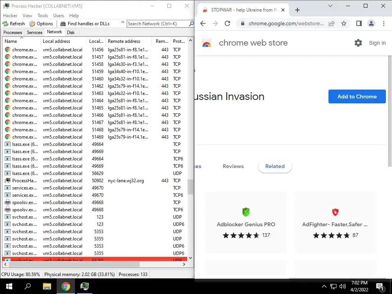Sort by Remote address column header
Viewport: 392px width, 294px height.
128,41
